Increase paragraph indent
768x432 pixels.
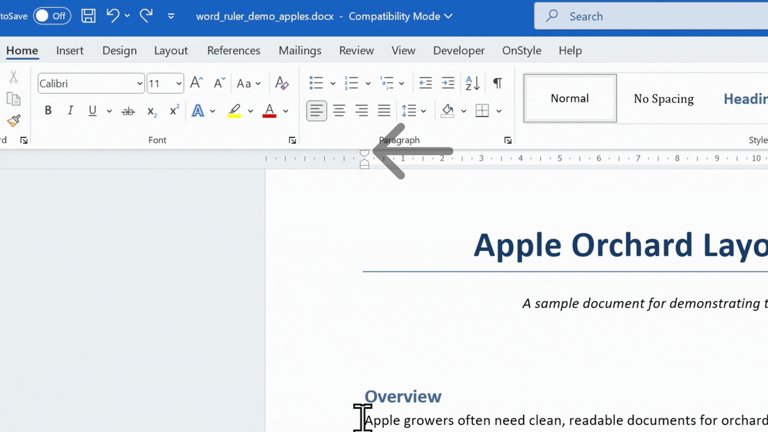point(448,83)
